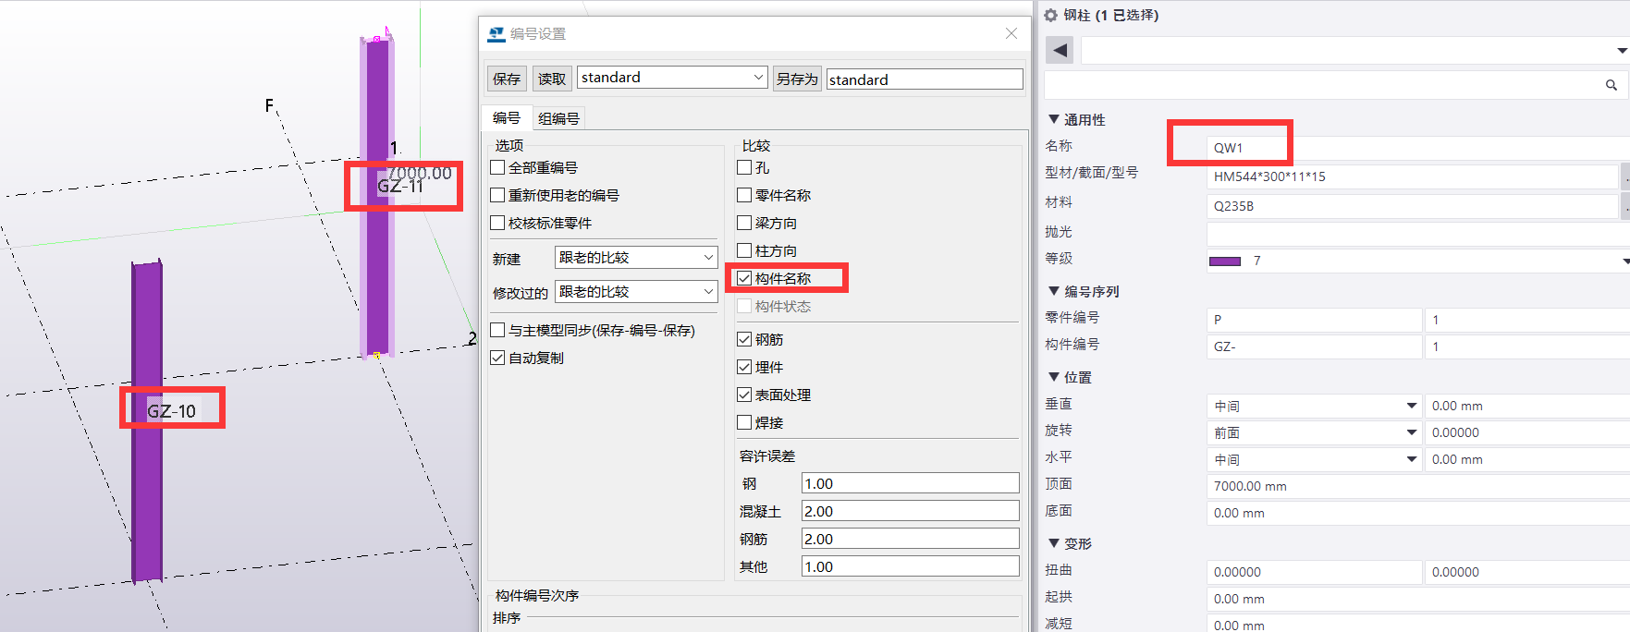Click the 钢 tolerance field
The height and width of the screenshot is (632, 1630).
point(910,483)
